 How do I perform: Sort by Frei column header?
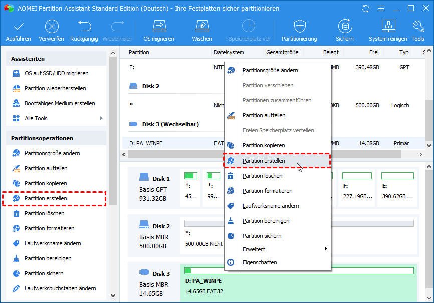click(374, 52)
